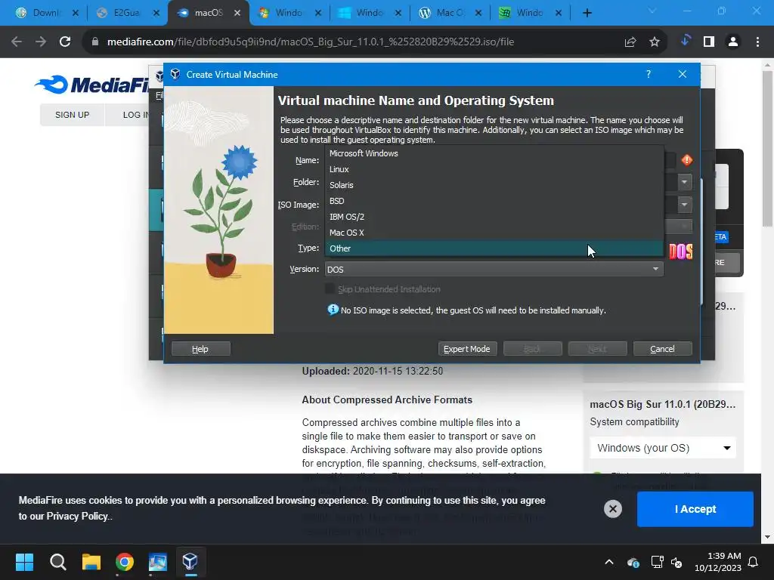This screenshot has height=580, width=774.
Task: Open the Windows Start menu
Action: click(24, 562)
